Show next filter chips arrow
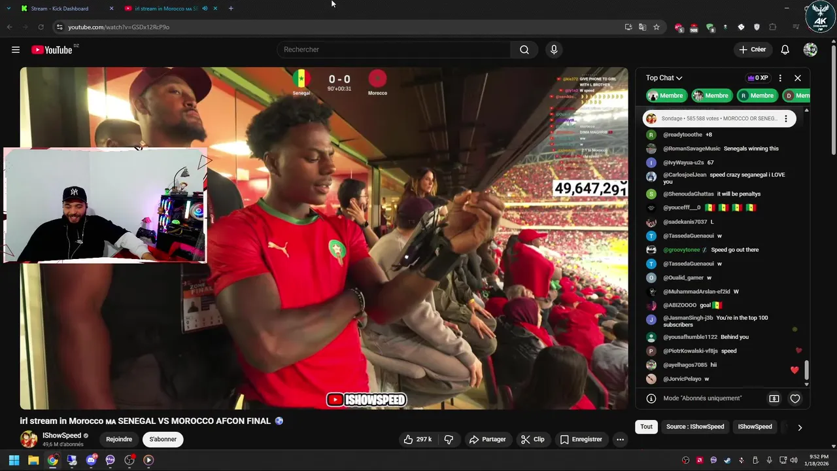Screen dimensions: 837x471 point(799,427)
